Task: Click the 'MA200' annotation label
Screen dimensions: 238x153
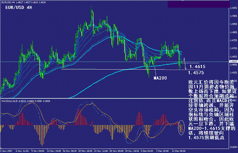Action: (160, 78)
